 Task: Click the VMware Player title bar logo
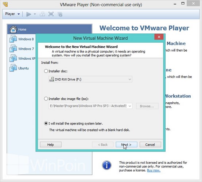pyautogui.click(x=5, y=4)
